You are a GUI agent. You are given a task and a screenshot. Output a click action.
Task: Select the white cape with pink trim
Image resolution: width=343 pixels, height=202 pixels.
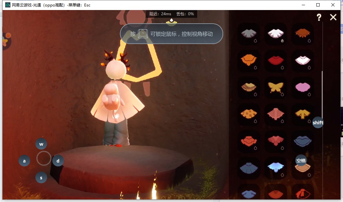(276, 33)
